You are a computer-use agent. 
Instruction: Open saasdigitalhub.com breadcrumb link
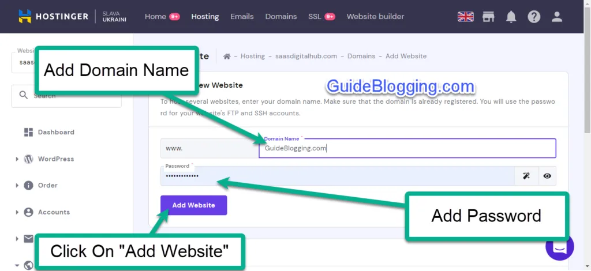(x=305, y=57)
